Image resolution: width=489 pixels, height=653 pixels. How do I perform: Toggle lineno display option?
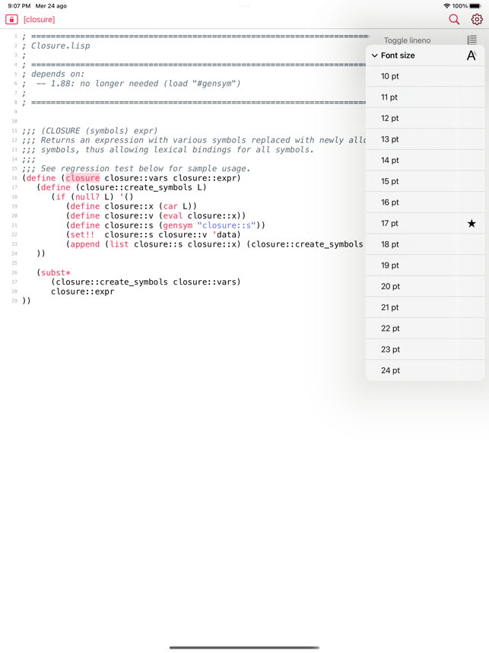coord(407,40)
